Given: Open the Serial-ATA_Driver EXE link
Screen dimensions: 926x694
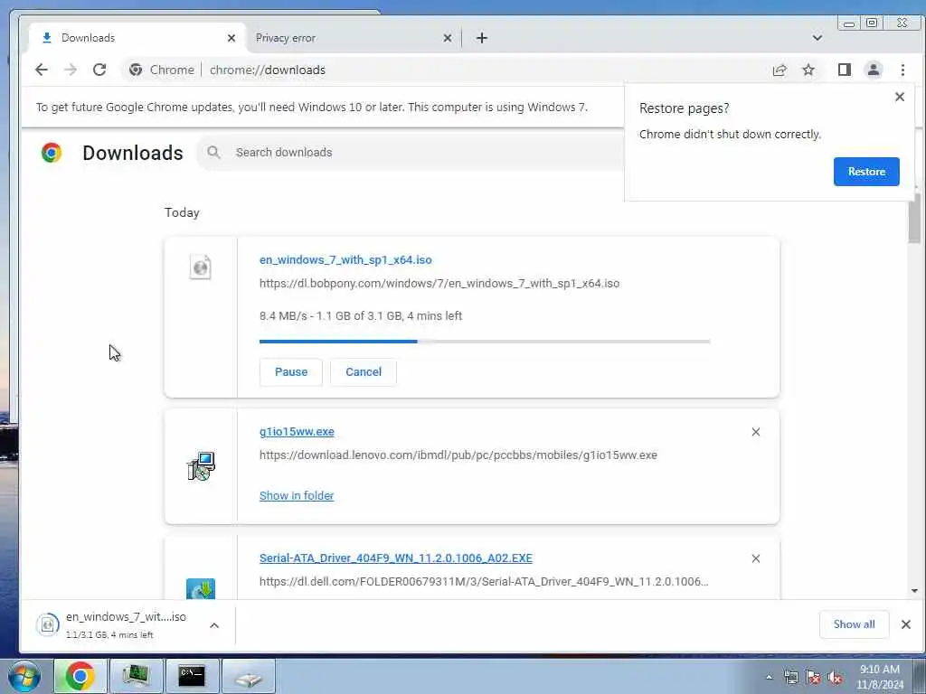Looking at the screenshot, I should pyautogui.click(x=396, y=558).
